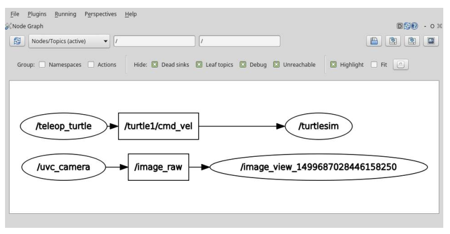Select the /turtle1/cmd_vel topic node

click(158, 126)
